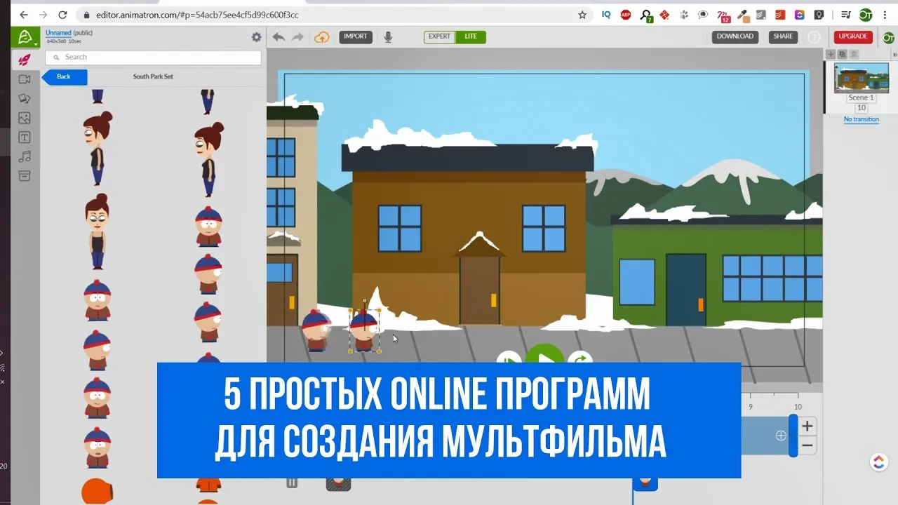The image size is (898, 505).
Task: Select the Text tool in sidebar
Action: click(25, 137)
